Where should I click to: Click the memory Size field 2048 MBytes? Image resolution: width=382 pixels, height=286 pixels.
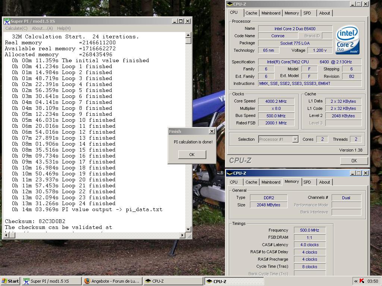coord(269,205)
